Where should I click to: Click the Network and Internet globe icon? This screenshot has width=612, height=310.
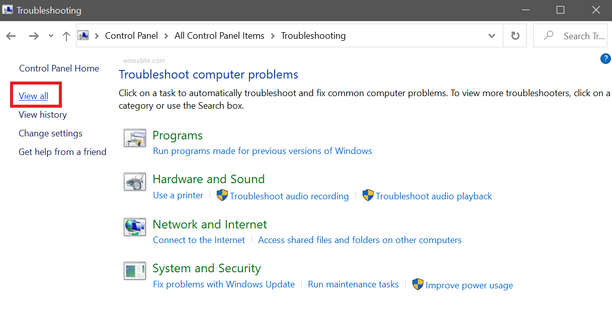click(134, 226)
